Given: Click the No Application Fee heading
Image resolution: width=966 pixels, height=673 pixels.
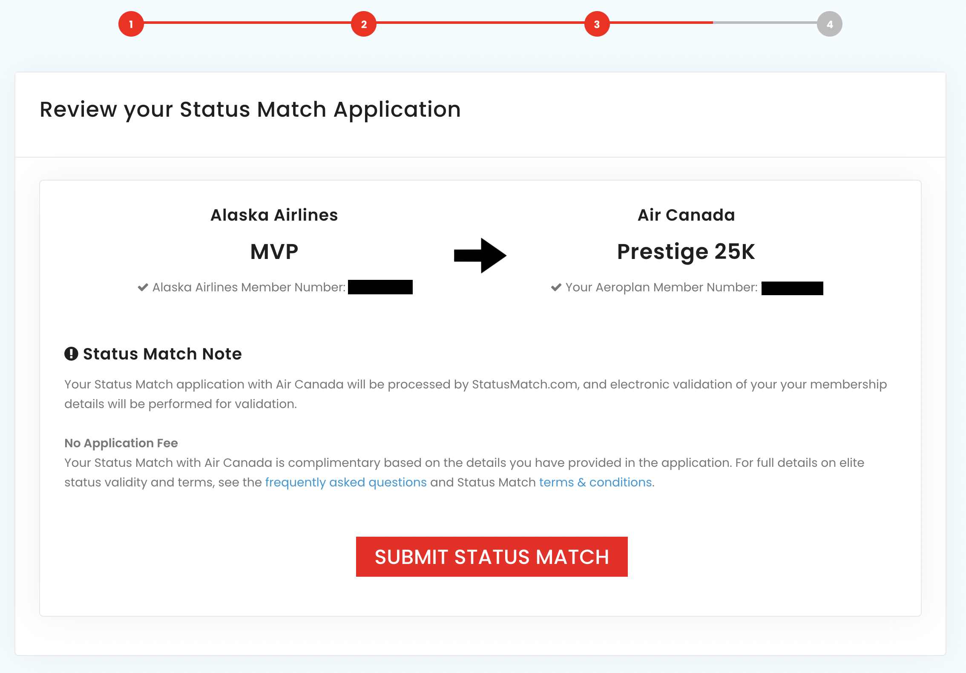Looking at the screenshot, I should coord(121,443).
